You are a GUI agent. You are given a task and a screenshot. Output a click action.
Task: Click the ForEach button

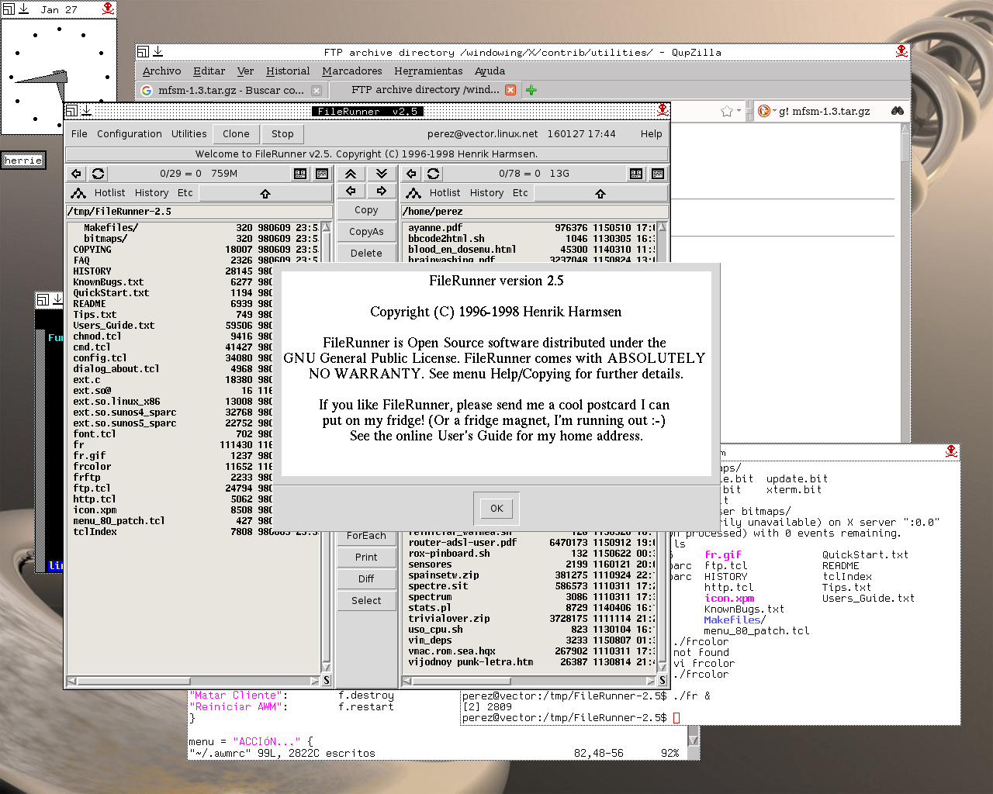click(366, 536)
